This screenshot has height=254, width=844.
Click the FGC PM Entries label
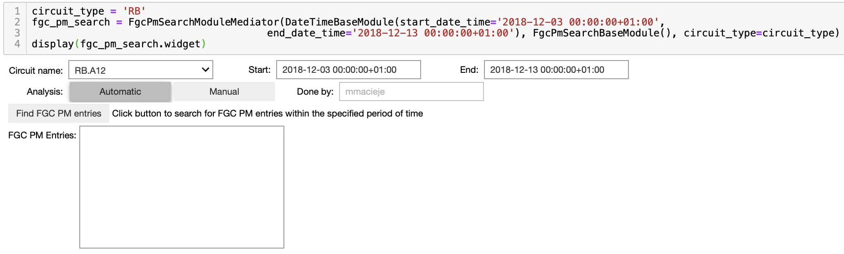click(42, 135)
